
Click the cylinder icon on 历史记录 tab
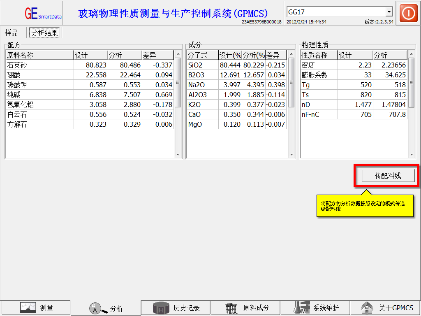coord(161,308)
